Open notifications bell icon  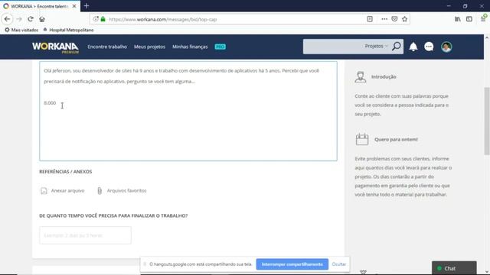point(413,47)
